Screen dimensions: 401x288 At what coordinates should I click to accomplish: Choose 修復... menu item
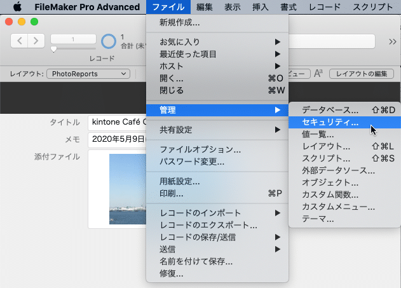pos(217,273)
